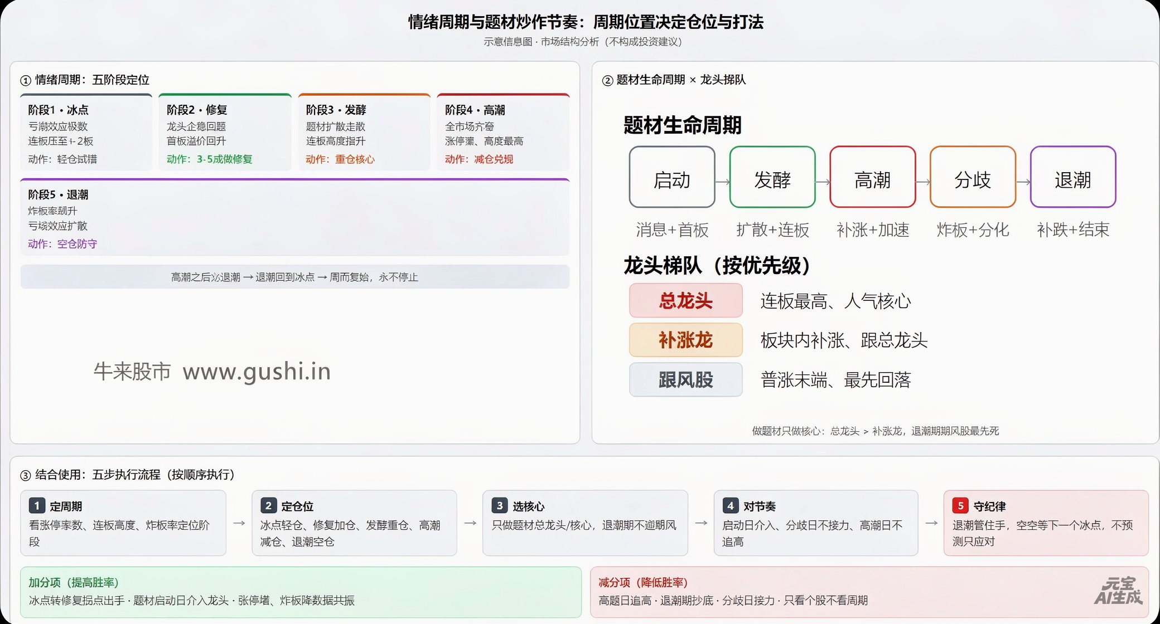This screenshot has width=1160, height=624.
Task: Click the 元宝 AI生成 logo
Action: pyautogui.click(x=1118, y=592)
